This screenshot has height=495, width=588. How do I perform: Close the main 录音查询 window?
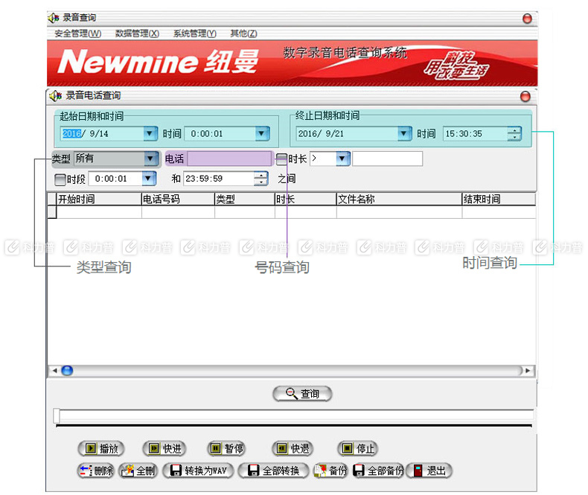point(527,19)
